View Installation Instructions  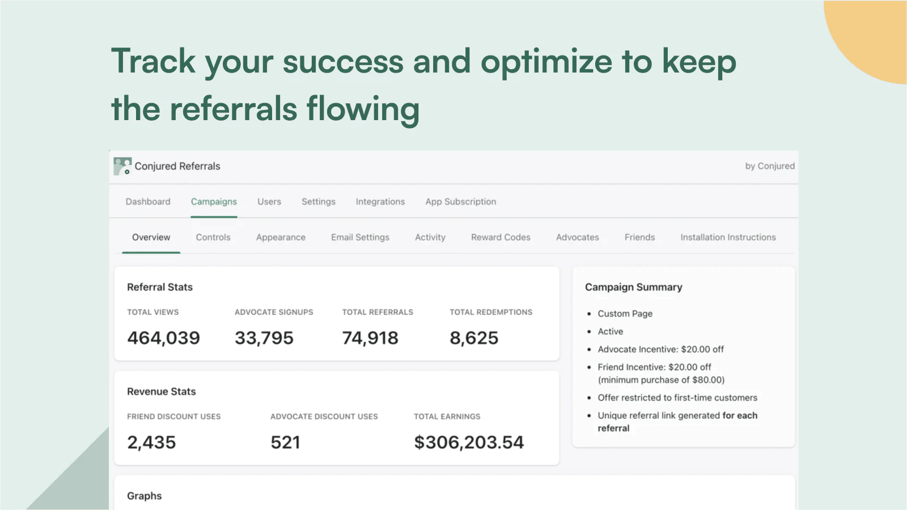[x=727, y=237]
